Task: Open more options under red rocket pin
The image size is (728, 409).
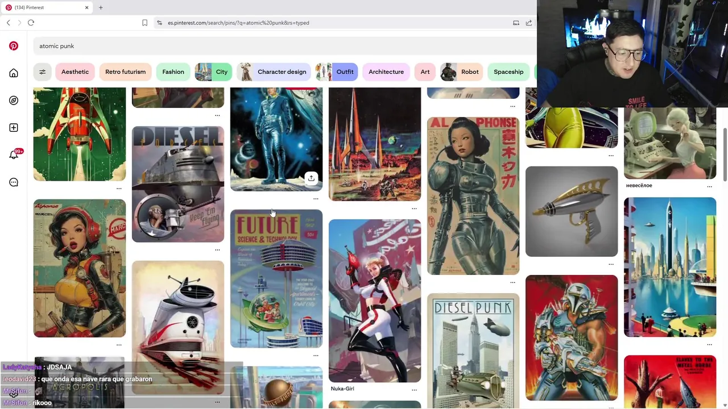Action: tap(119, 189)
